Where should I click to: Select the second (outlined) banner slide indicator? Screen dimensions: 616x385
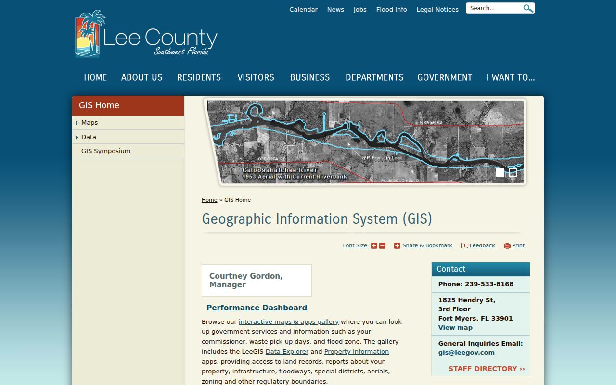(x=513, y=172)
